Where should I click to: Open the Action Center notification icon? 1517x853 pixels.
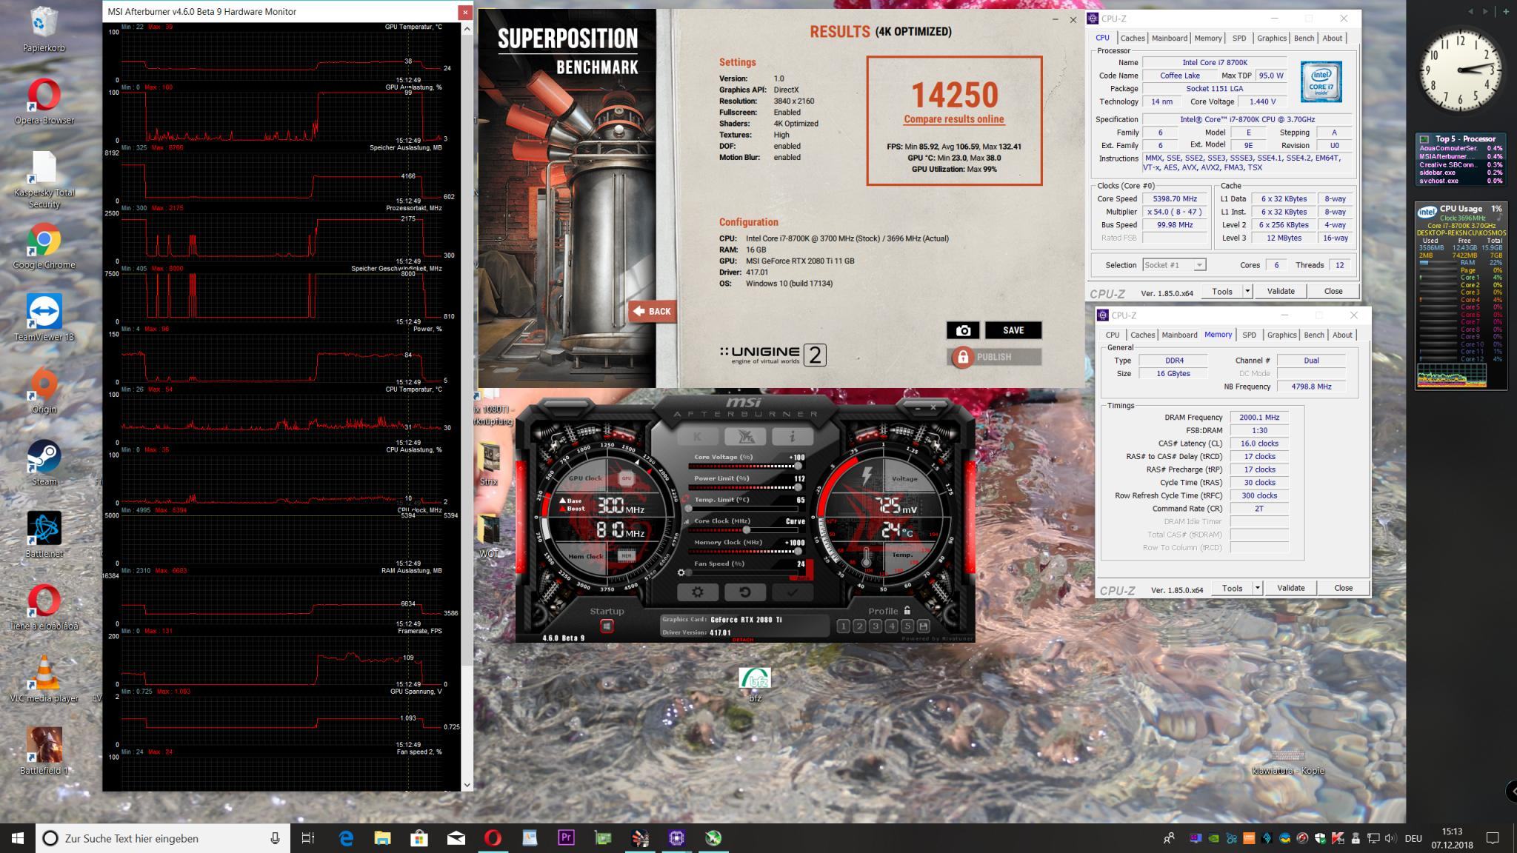tap(1493, 838)
